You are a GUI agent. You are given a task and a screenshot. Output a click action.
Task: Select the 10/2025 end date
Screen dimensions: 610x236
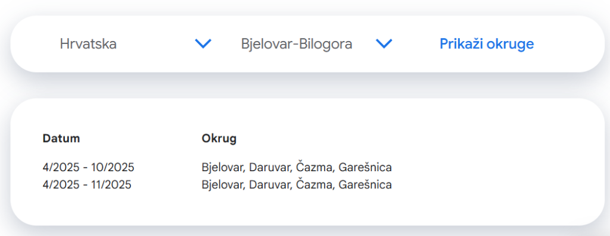pos(113,168)
